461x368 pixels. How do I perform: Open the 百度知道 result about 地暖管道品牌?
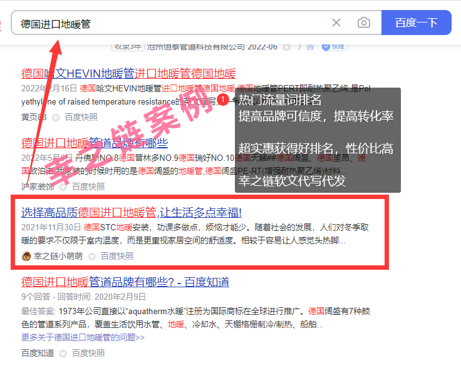pyautogui.click(x=125, y=282)
